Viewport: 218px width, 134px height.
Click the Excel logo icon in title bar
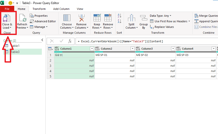tap(2, 3)
